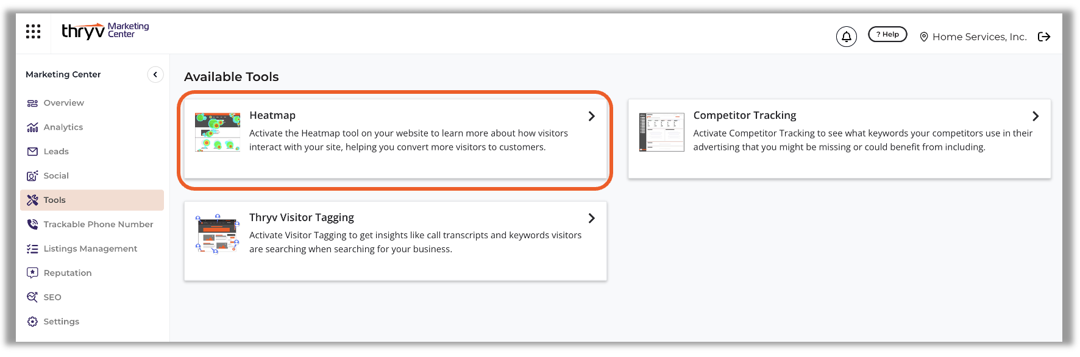Click the Help button

887,35
